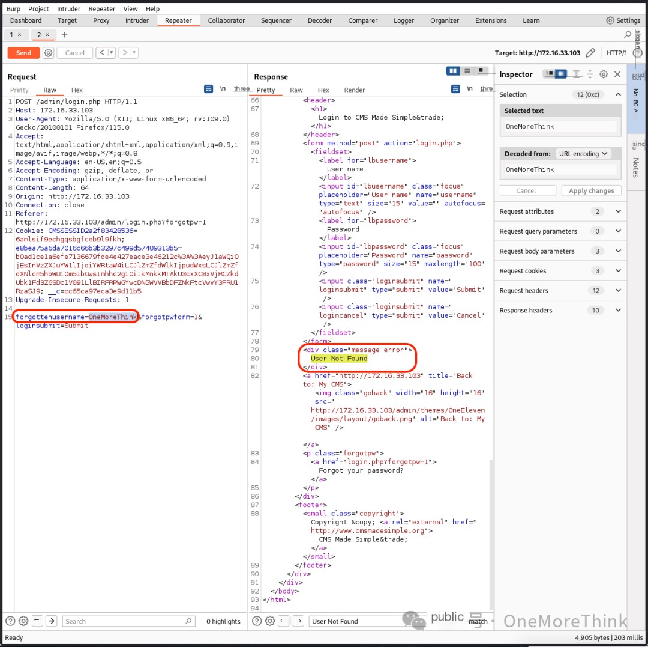The image size is (648, 647).
Task: Show response in Render view
Action: [354, 90]
